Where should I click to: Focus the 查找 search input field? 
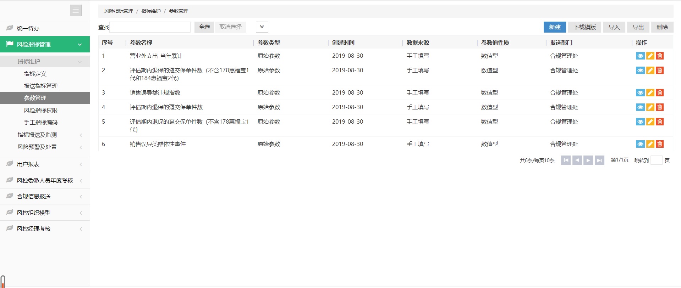(x=150, y=27)
